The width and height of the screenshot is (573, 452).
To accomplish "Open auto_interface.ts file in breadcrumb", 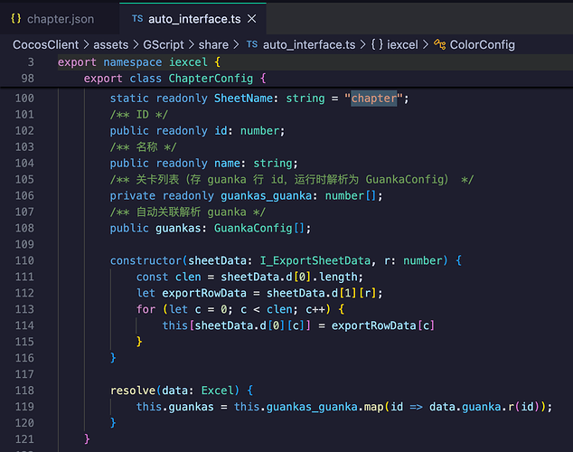I will click(x=309, y=44).
